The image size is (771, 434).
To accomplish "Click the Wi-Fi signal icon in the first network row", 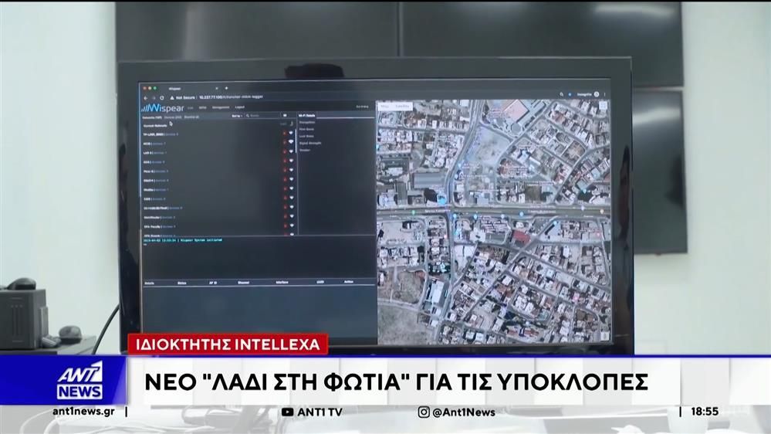I will pos(292,134).
